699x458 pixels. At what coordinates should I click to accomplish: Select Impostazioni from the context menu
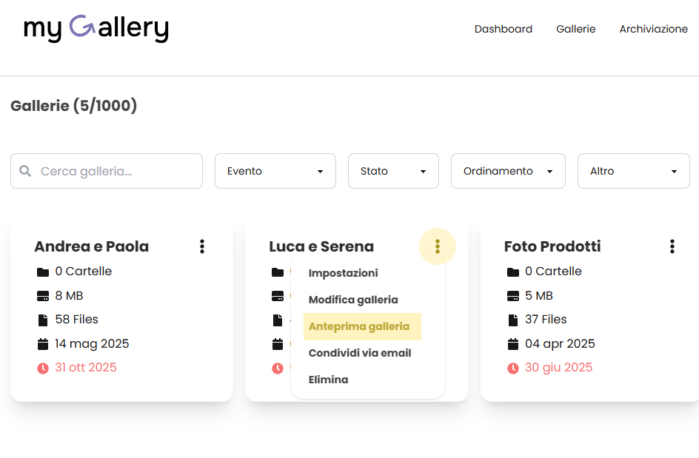pyautogui.click(x=344, y=273)
